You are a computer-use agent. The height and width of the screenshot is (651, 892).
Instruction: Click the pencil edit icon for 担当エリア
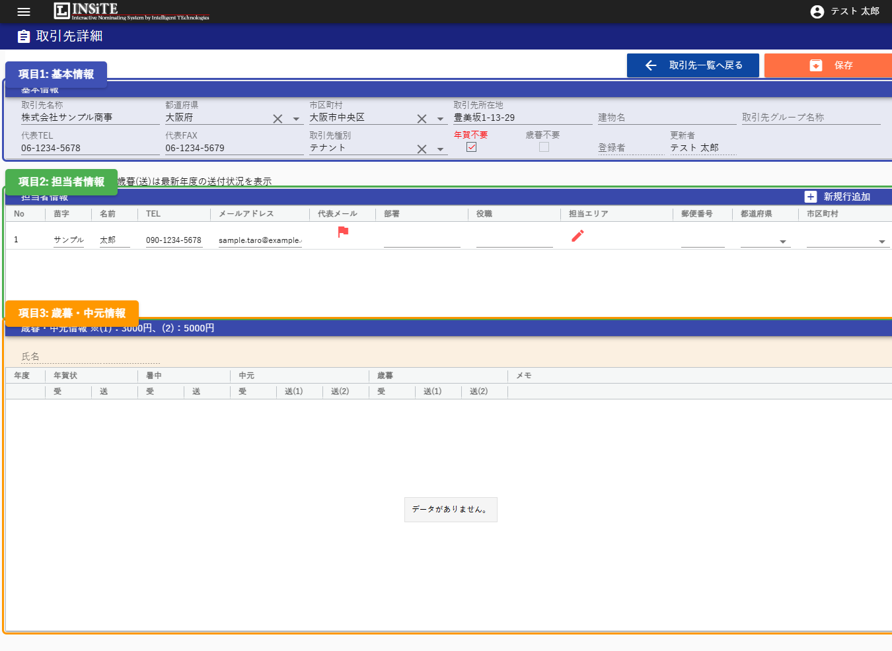click(x=577, y=236)
